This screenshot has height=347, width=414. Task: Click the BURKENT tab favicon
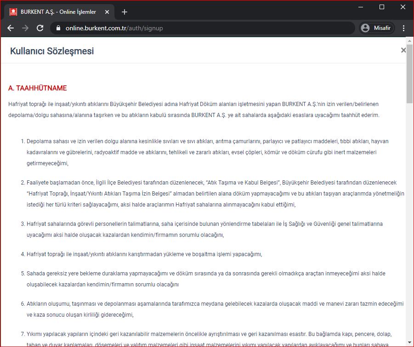13,12
